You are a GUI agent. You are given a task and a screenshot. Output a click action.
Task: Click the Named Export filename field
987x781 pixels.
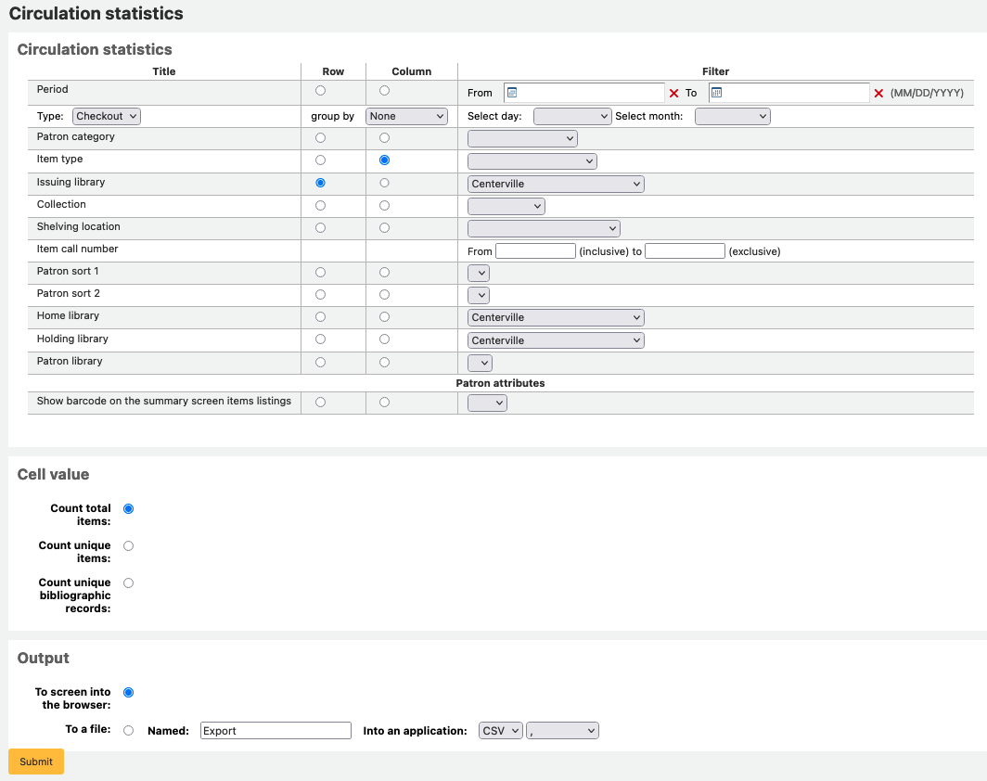point(275,730)
